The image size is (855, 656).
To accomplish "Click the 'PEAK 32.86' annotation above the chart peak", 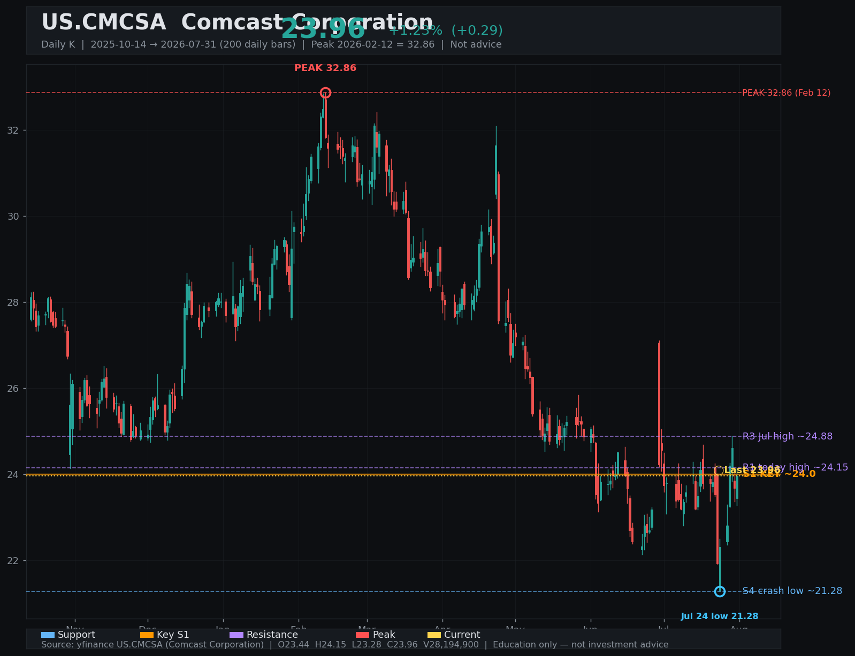I will (325, 68).
